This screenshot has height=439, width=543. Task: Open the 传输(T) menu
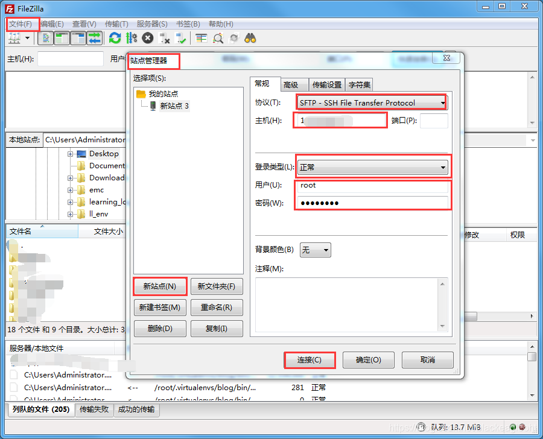116,24
